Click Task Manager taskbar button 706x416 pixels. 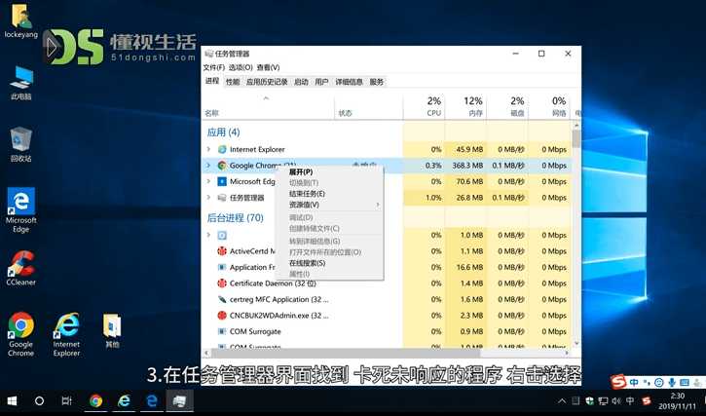click(x=179, y=400)
